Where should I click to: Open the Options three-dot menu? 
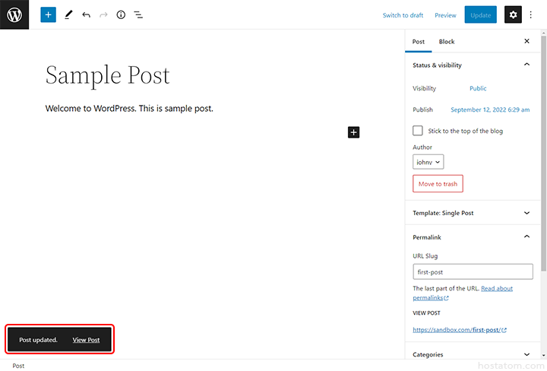click(531, 14)
